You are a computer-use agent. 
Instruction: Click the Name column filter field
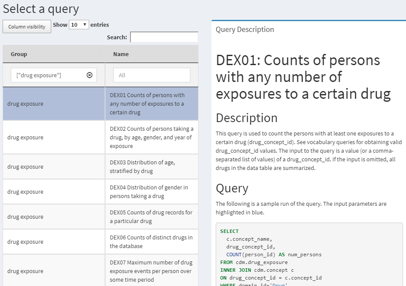pyautogui.click(x=152, y=75)
